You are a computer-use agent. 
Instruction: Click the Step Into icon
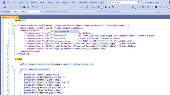121,7
